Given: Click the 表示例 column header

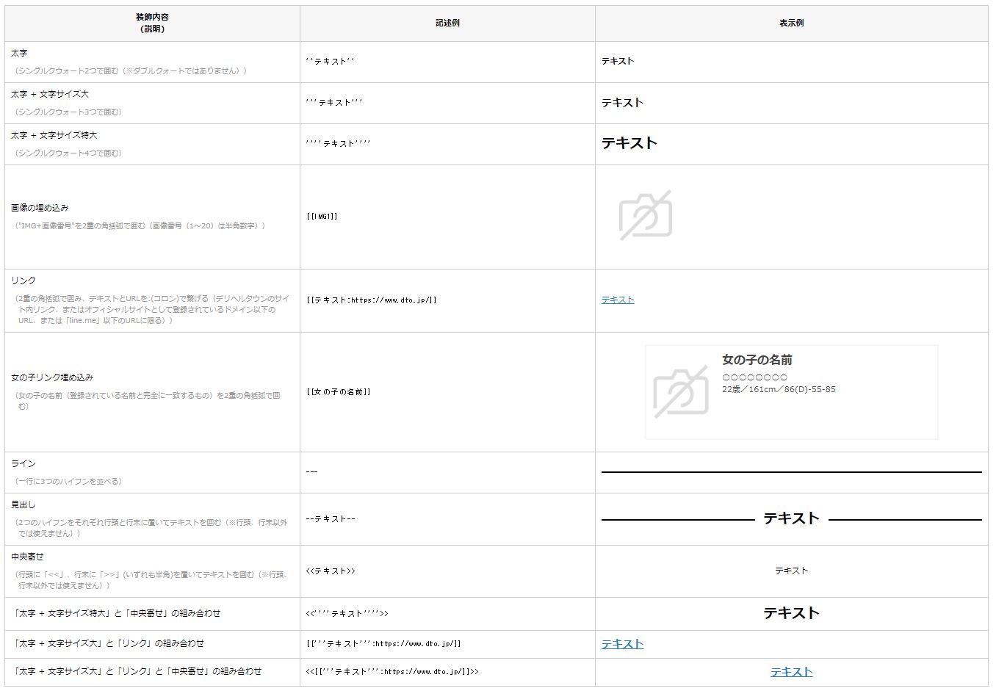Looking at the screenshot, I should [x=791, y=23].
